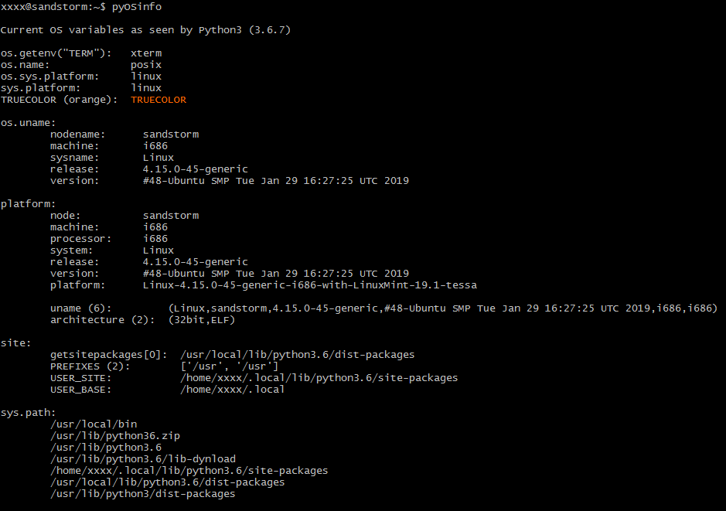The height and width of the screenshot is (511, 726).
Task: Click the /usr/local/bin sys.path entry
Action: tap(94, 424)
